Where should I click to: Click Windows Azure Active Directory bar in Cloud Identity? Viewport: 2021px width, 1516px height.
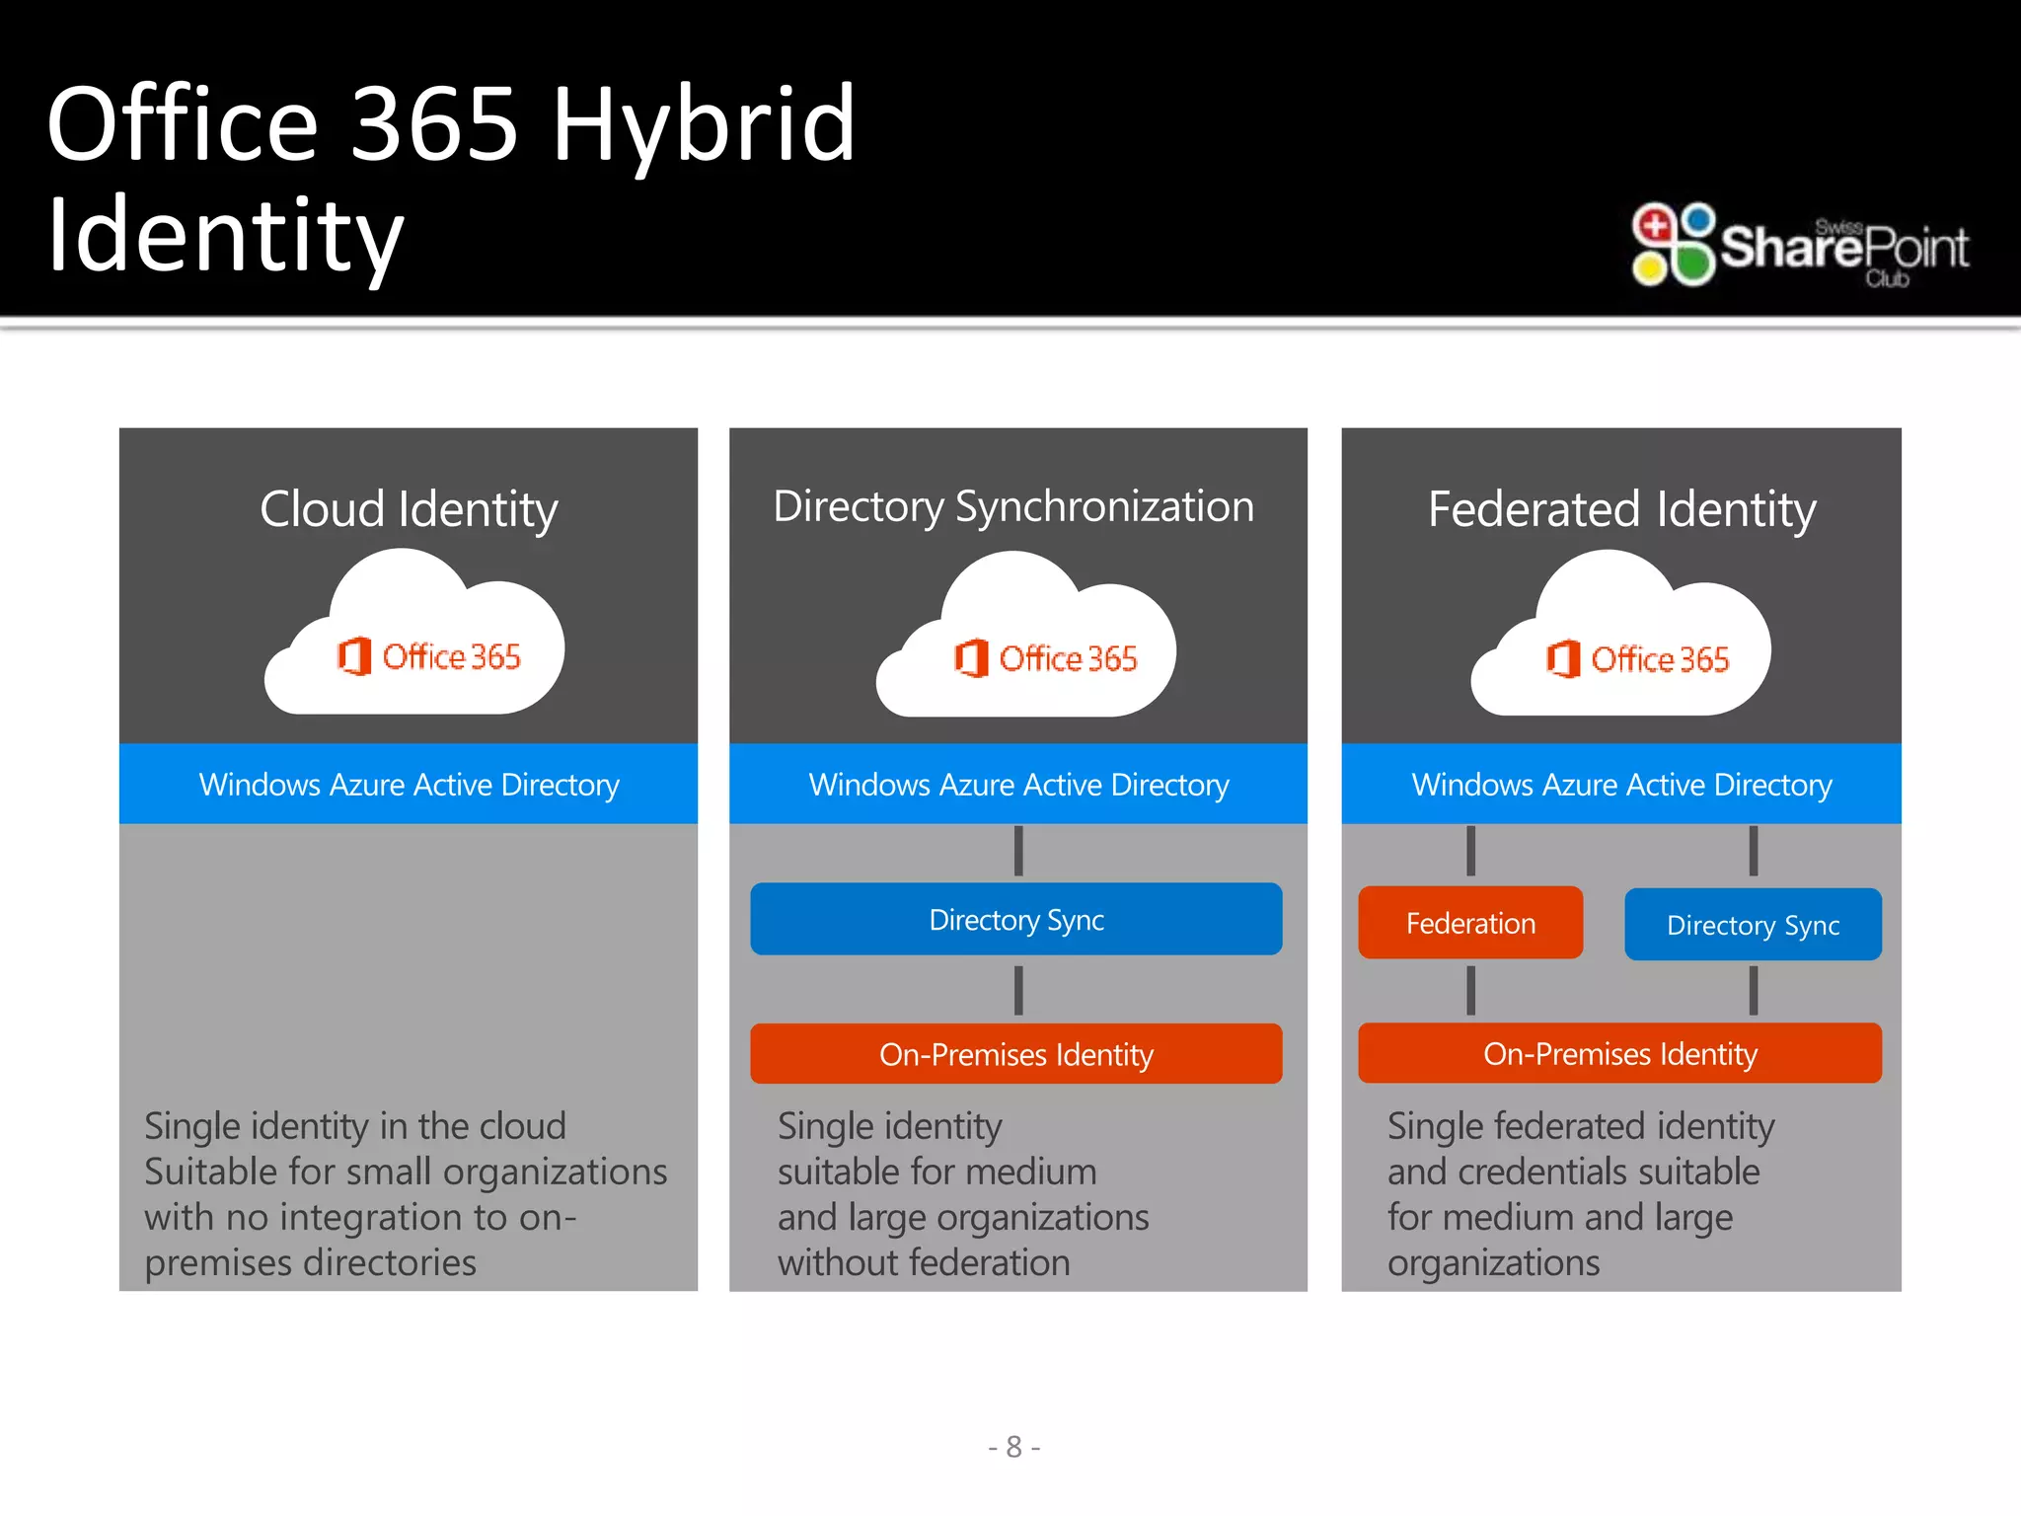[409, 784]
